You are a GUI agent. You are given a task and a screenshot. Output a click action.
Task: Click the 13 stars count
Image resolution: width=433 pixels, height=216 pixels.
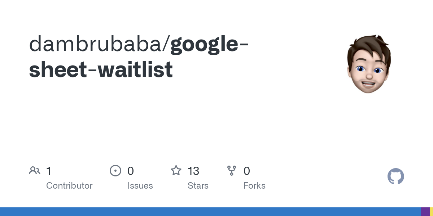pos(193,171)
